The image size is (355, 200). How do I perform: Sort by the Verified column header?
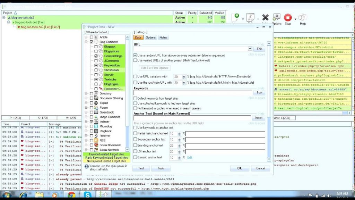pos(219,13)
